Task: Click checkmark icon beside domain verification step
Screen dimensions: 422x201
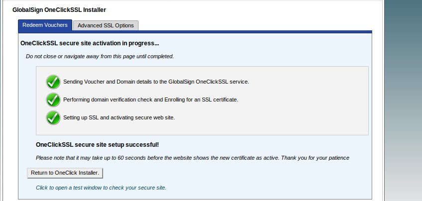Action: 53,100
